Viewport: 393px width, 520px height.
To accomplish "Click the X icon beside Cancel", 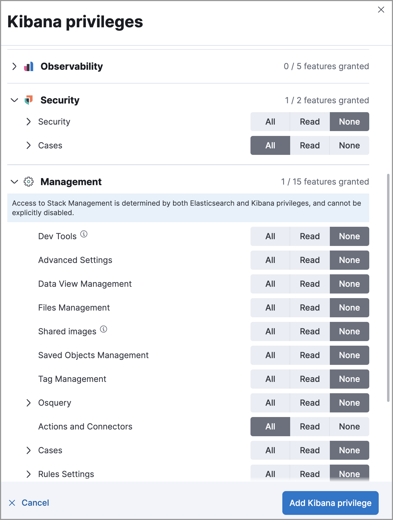I will click(12, 503).
